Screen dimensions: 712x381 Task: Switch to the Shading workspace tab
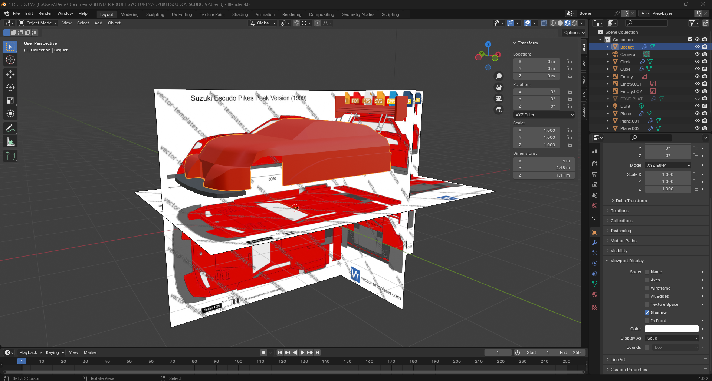(240, 14)
